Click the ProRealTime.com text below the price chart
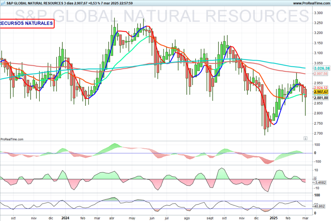Screen dimensions: 331x221 (x=12, y=139)
